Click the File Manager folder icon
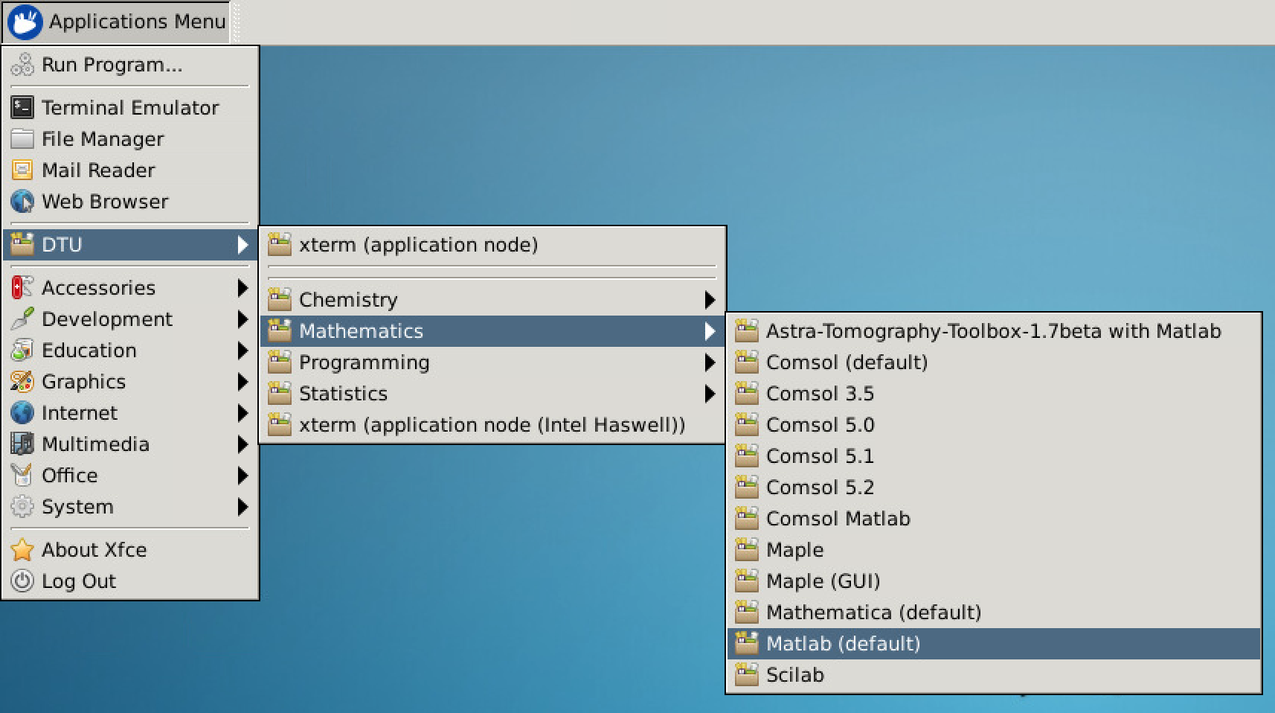The image size is (1275, 713). coord(22,139)
